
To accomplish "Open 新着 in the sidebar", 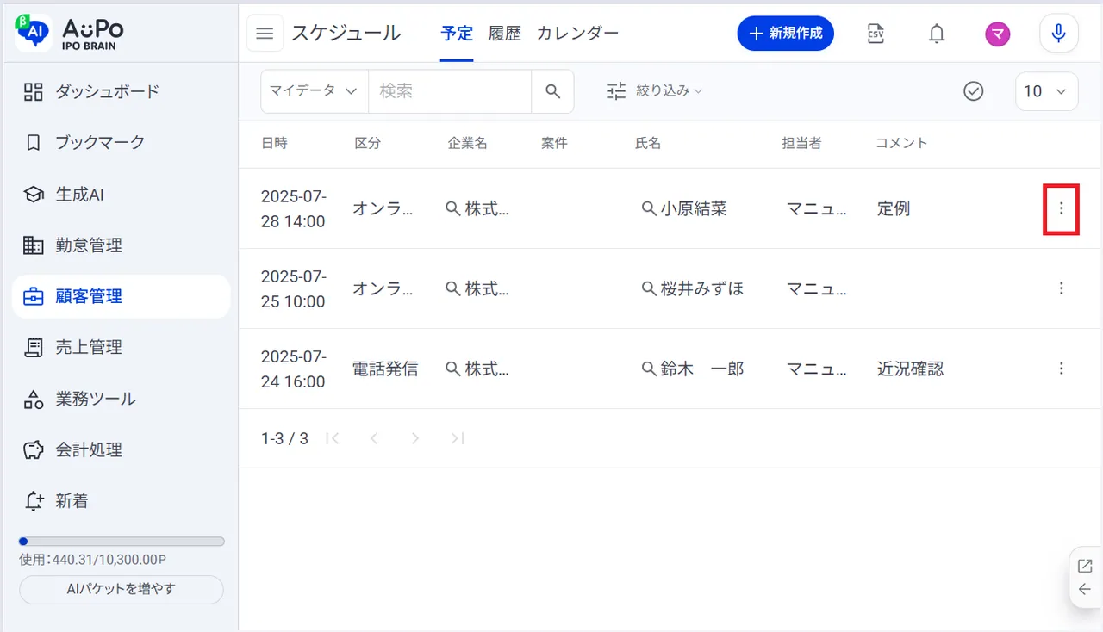I will point(122,501).
